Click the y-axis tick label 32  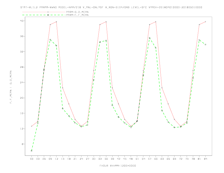[21, 52]
